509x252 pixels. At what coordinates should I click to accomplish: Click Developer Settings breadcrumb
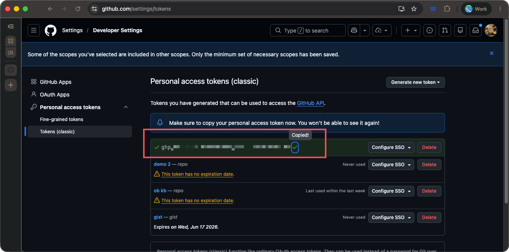117,30
